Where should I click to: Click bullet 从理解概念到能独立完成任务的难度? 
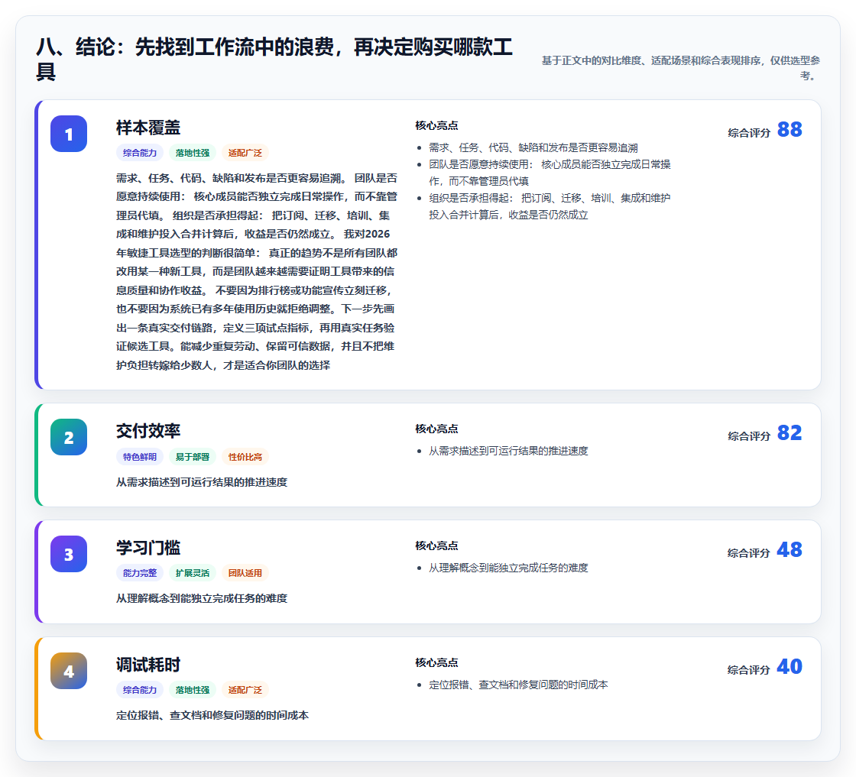click(508, 568)
